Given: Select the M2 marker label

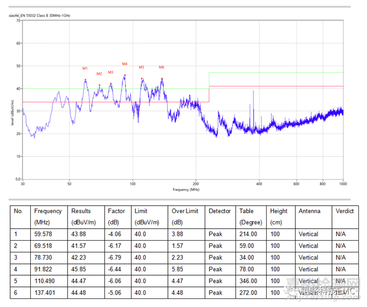Looking at the screenshot, I should 99,74.
